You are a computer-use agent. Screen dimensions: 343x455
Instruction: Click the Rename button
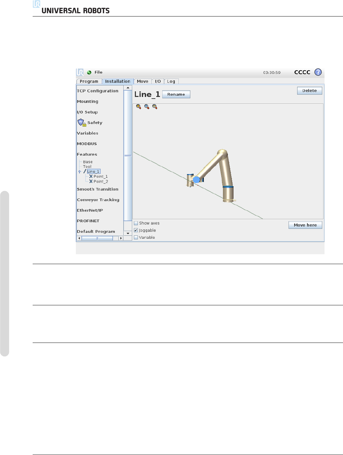click(x=176, y=94)
